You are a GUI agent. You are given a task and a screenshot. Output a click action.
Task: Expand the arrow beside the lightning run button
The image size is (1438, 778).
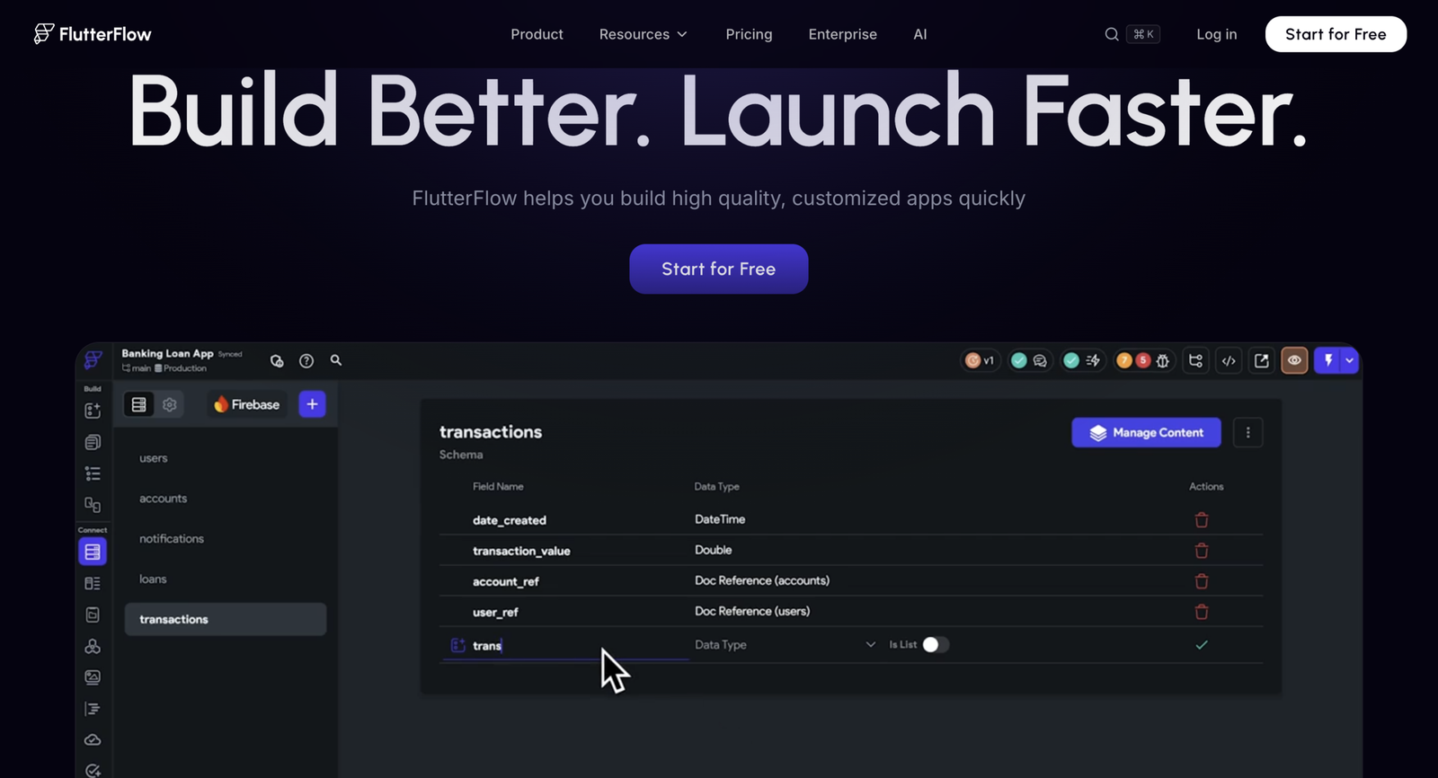tap(1349, 360)
